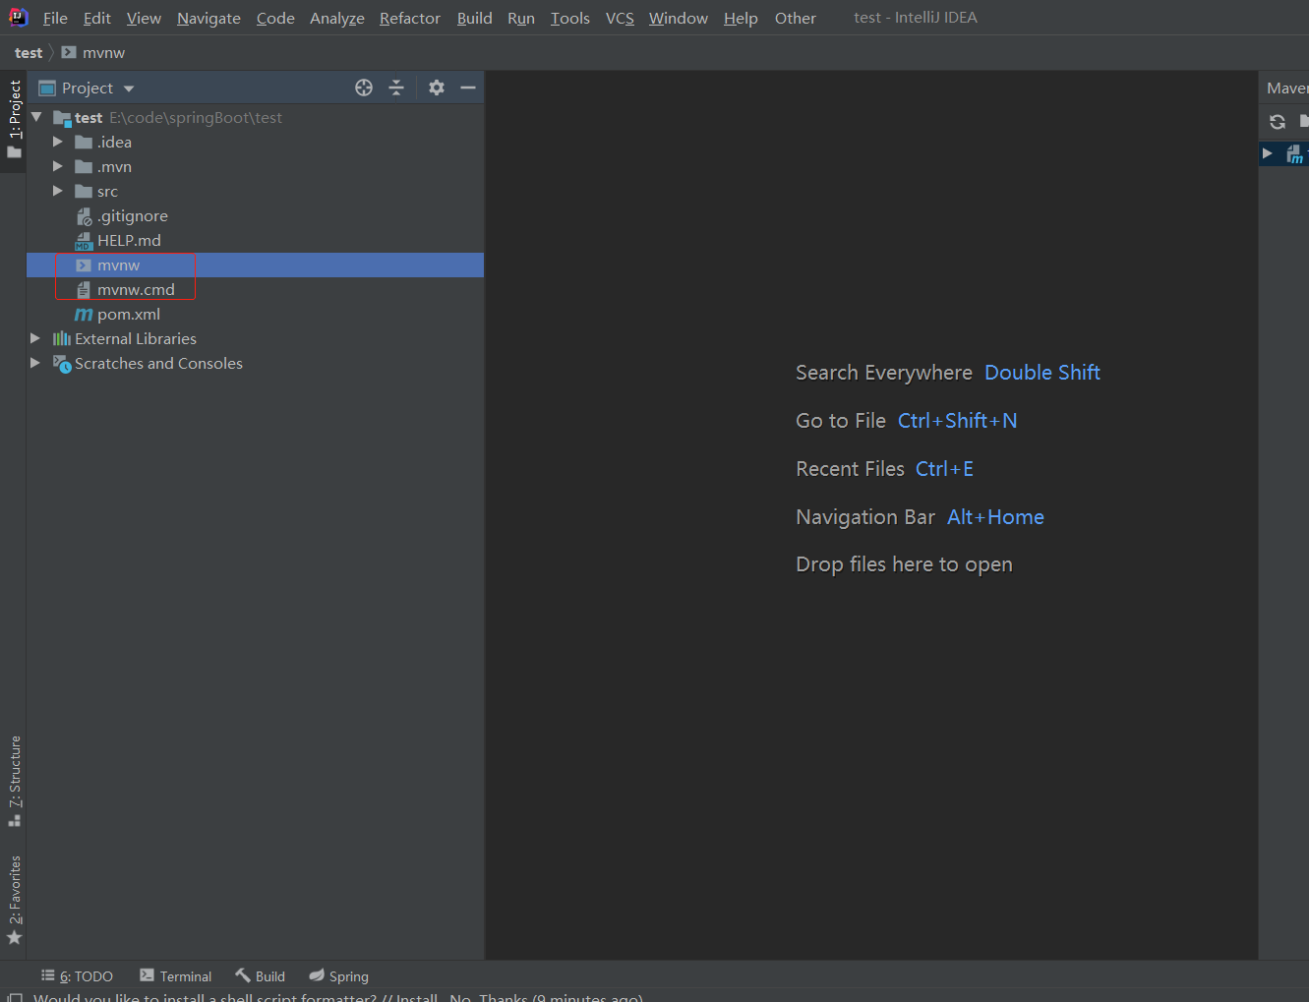Select the pom.xml file

(128, 314)
